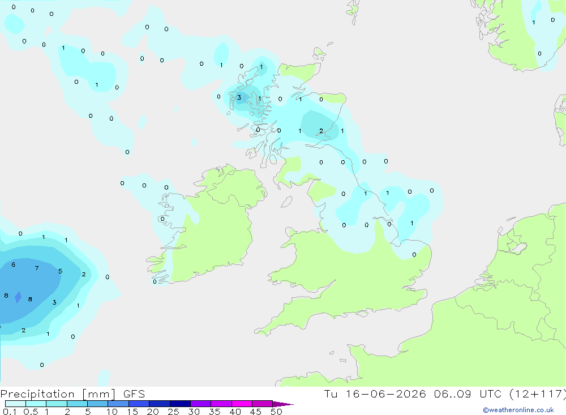The height and width of the screenshot is (415, 566).
Task: Click the '5' value in the Atlantic low
Action: click(x=61, y=271)
